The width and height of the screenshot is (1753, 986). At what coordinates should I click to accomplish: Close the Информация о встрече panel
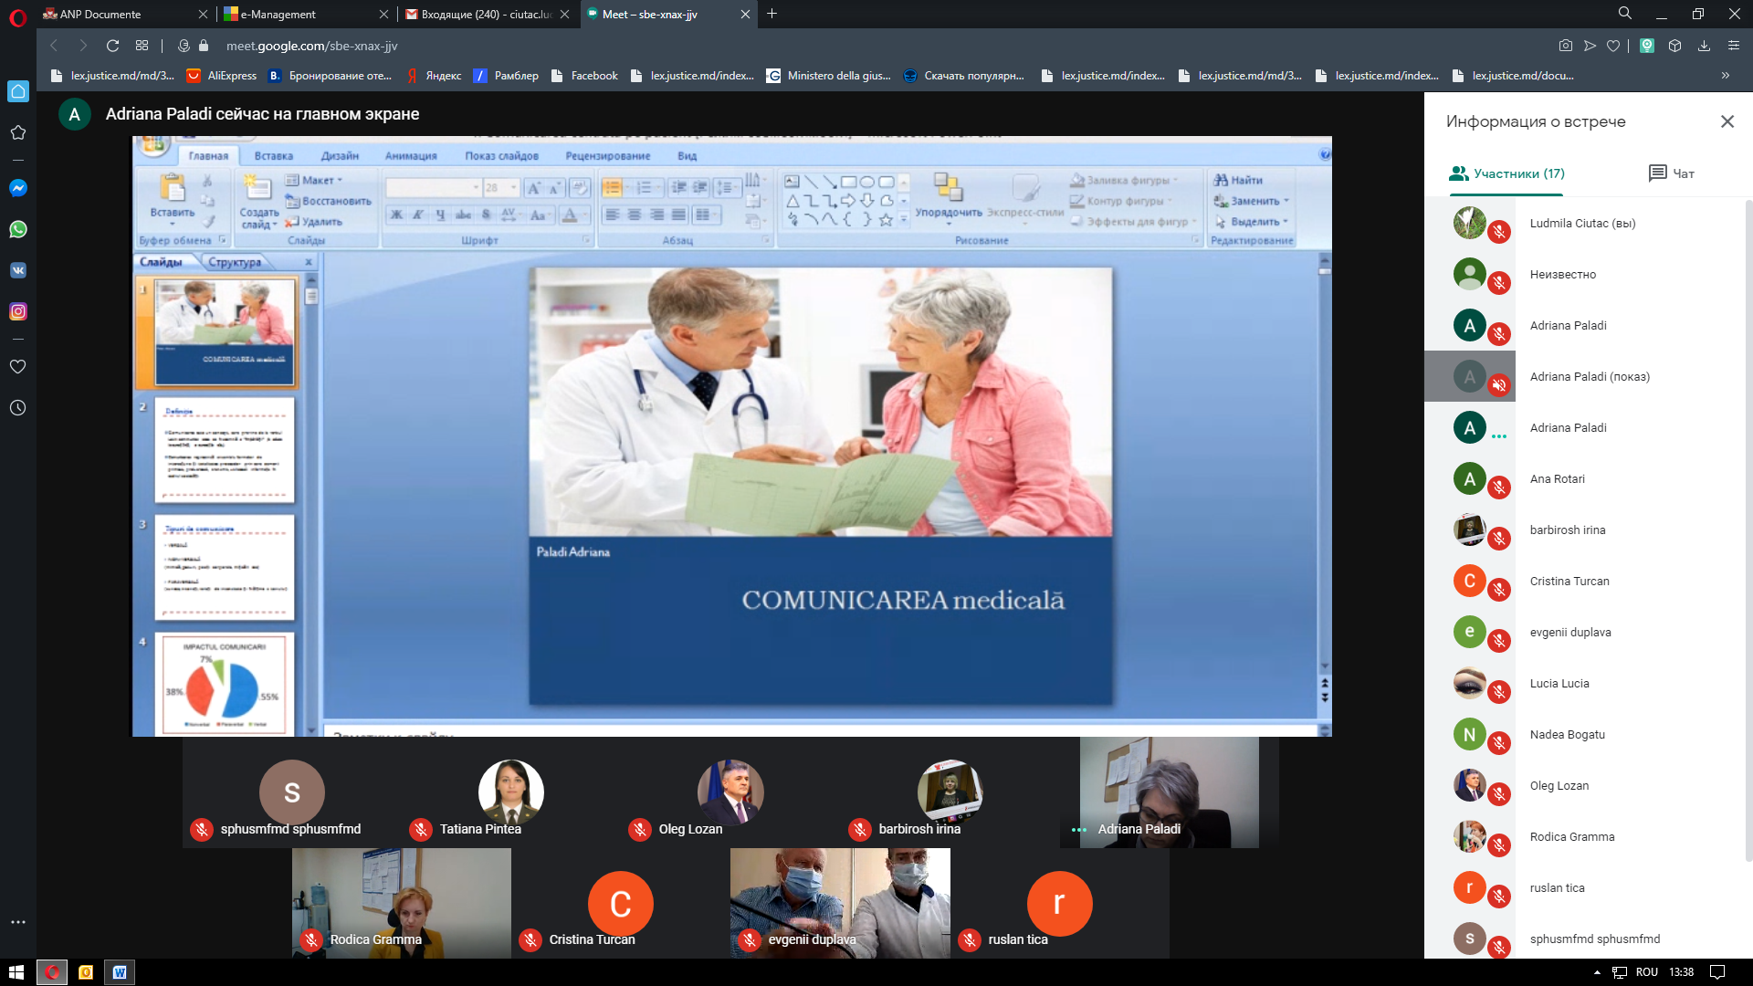point(1727,121)
